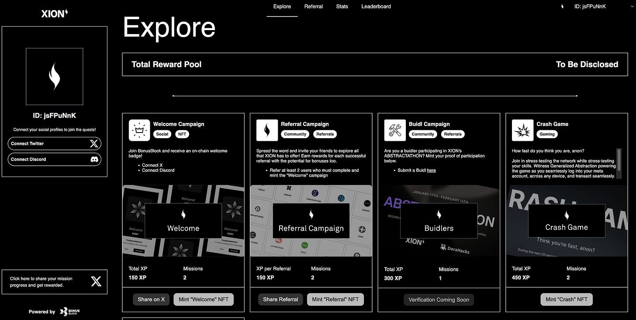The width and height of the screenshot is (636, 320).
Task: Mint the "Welcome" NFT
Action: (204, 300)
